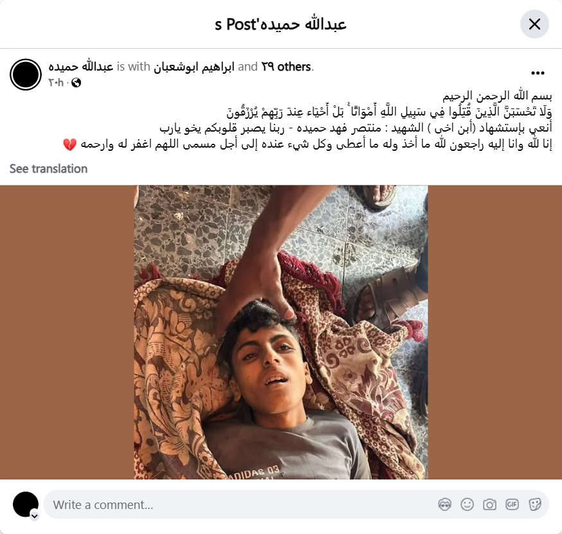Expand the commenter identity switcher arrow
The height and width of the screenshot is (534, 562).
click(x=35, y=516)
